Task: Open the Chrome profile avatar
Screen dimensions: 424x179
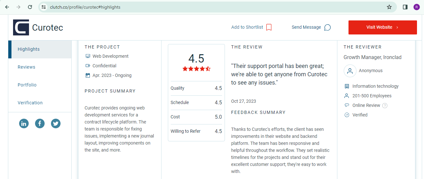Action: pyautogui.click(x=417, y=7)
